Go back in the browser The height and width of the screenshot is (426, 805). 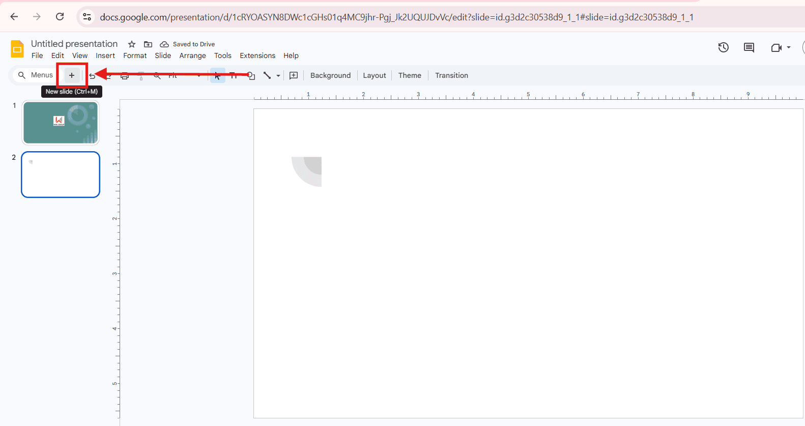click(x=14, y=17)
